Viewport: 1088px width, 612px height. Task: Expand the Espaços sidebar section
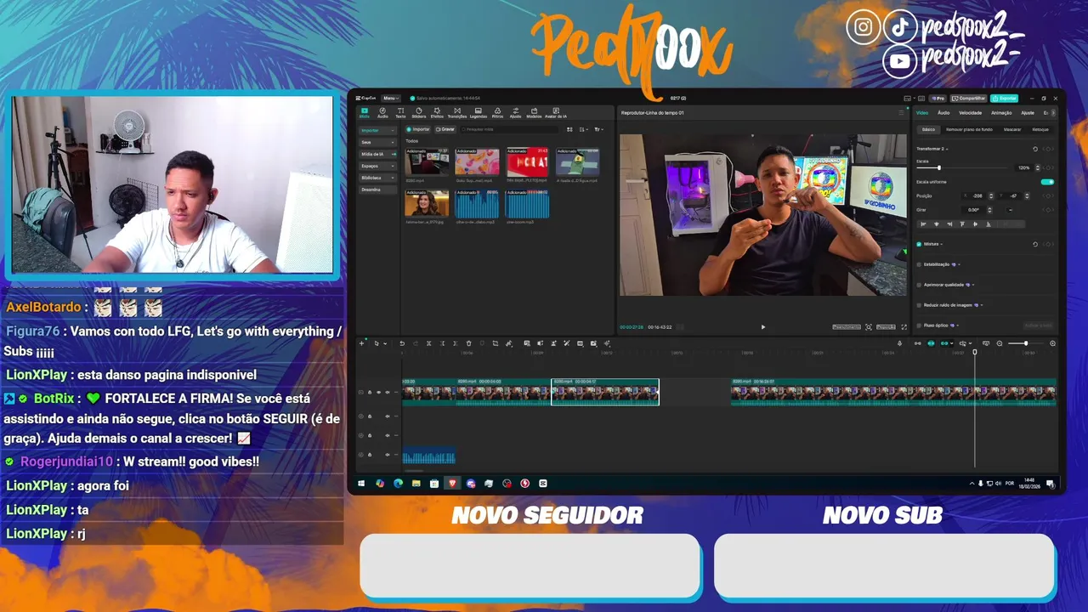coord(377,166)
